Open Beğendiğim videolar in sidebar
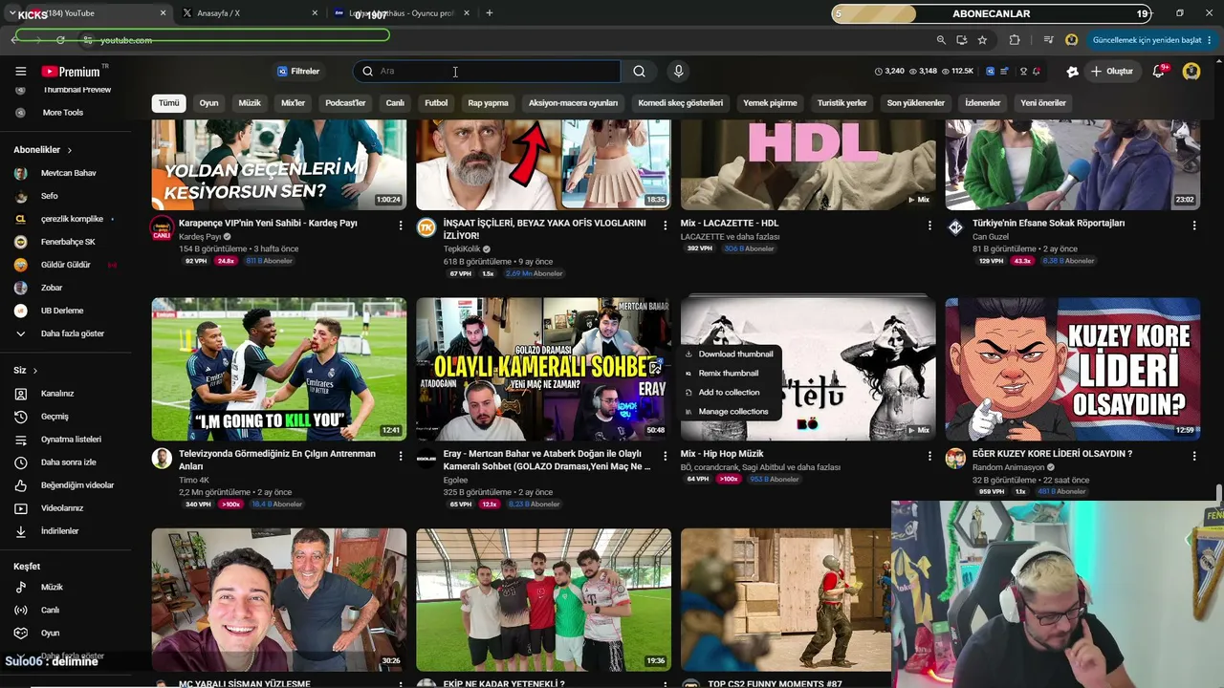 click(x=66, y=485)
